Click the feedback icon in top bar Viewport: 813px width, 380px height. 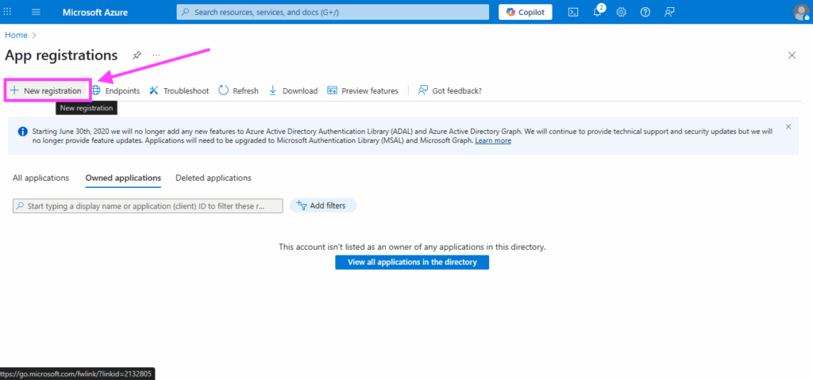(669, 12)
